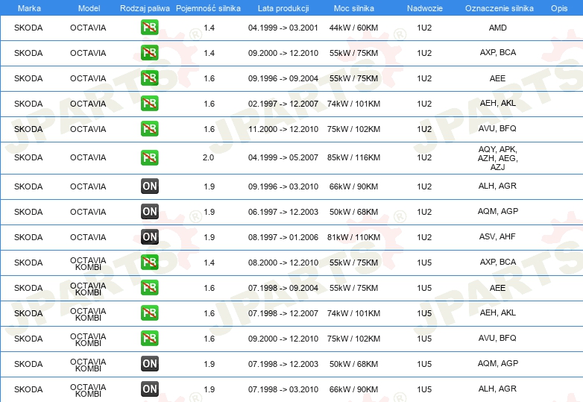Click petrol icon in the 1U5 AVU, BFQ row
Viewport: 583px width, 402px height.
point(149,339)
